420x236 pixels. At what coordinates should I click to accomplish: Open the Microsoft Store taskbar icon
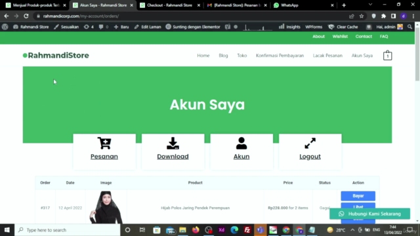[157, 230]
